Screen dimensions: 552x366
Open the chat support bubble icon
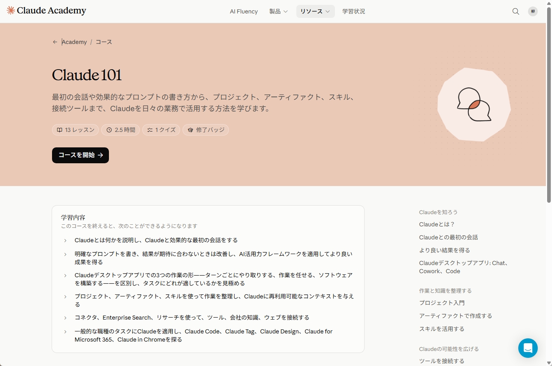[528, 348]
